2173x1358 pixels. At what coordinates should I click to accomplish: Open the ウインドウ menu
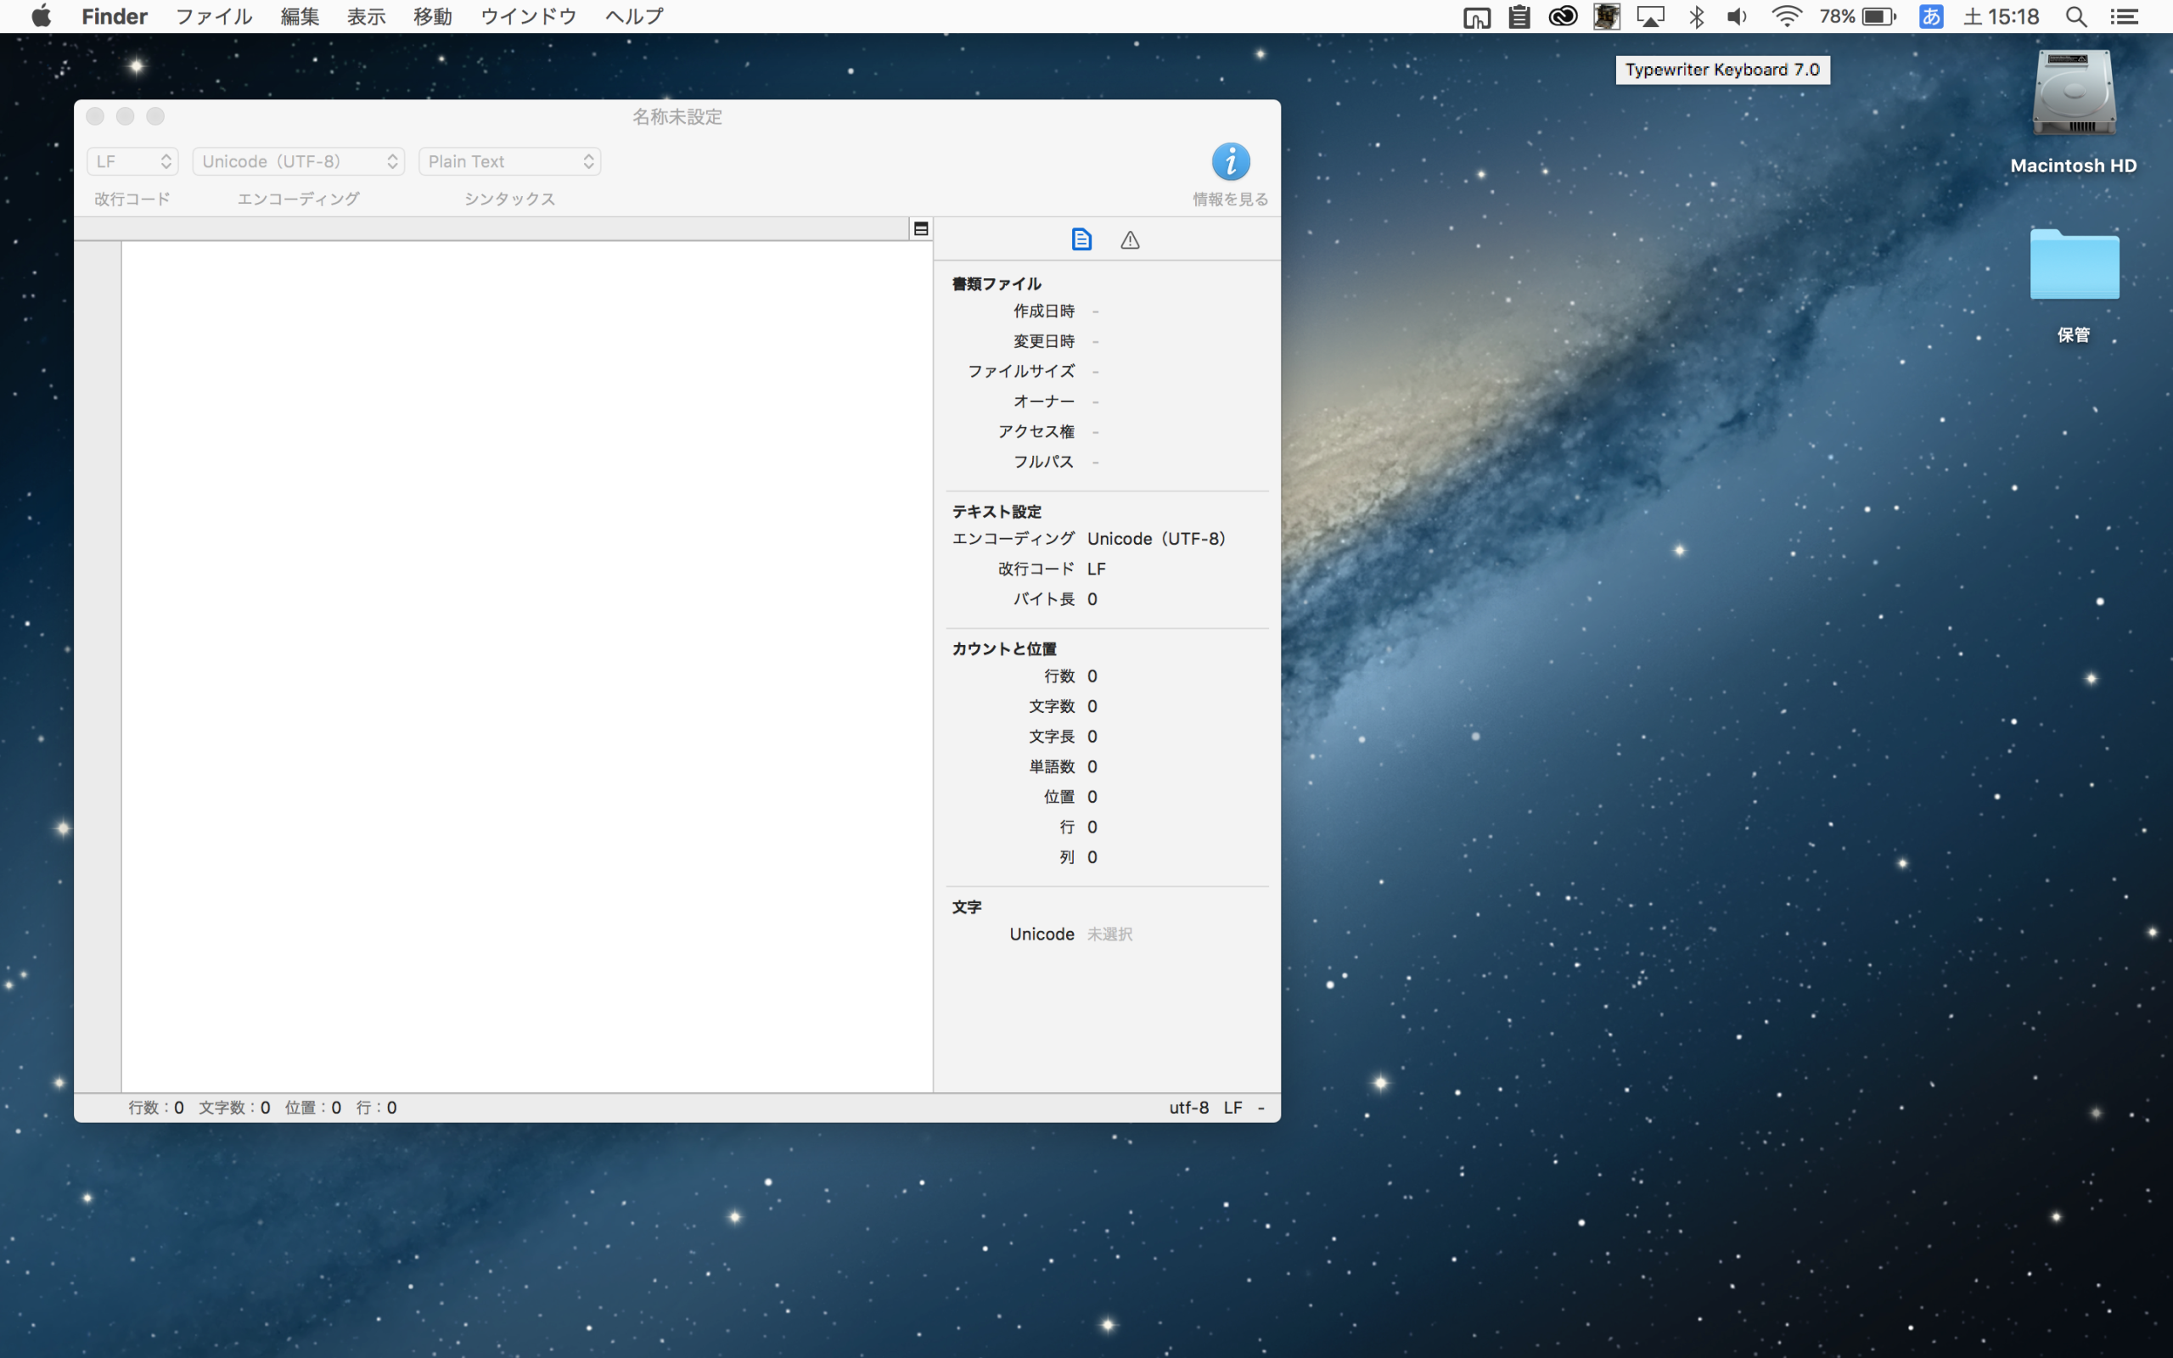coord(528,17)
